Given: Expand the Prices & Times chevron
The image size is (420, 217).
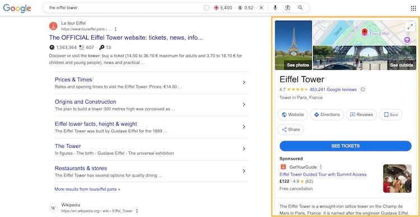Looking at the screenshot, I should [x=244, y=82].
